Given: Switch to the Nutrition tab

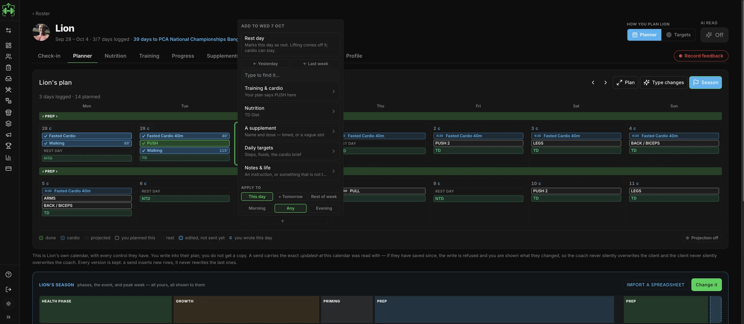Looking at the screenshot, I should click(115, 56).
